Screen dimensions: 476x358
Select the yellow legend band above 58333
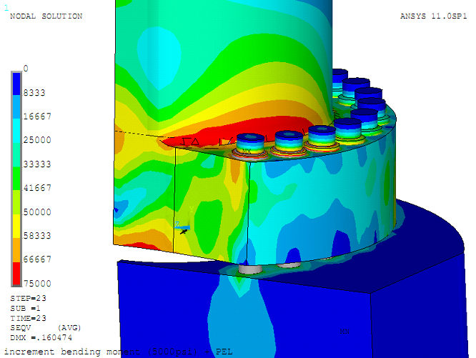coord(16,227)
